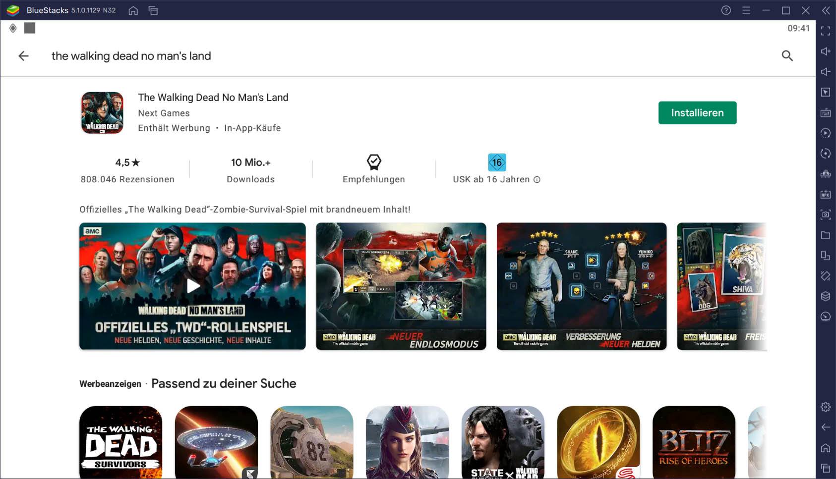The height and width of the screenshot is (479, 836).
Task: Click The Walking Dead No Man's Land title
Action: (x=213, y=98)
